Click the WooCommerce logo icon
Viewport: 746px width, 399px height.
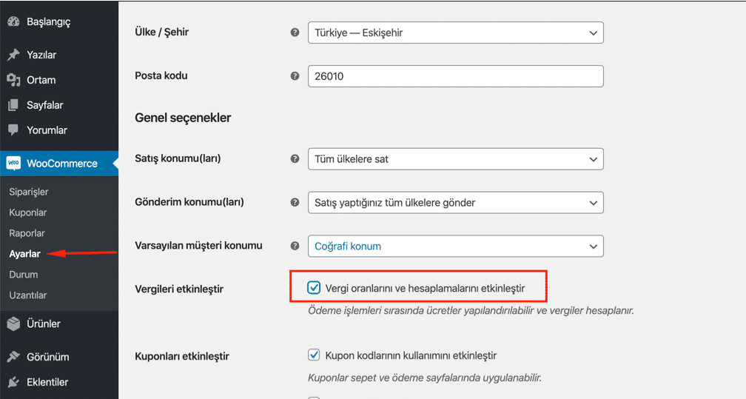click(x=13, y=164)
